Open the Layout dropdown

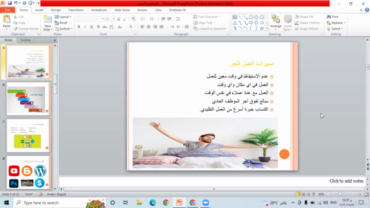(x=63, y=17)
